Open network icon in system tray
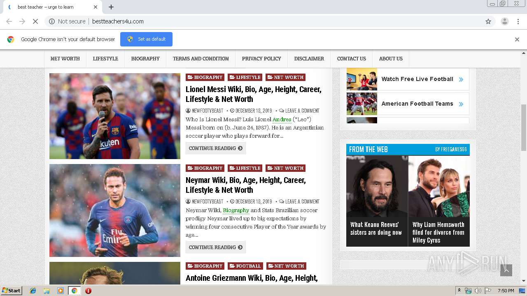Screen dimensions: 527x296 468,291
